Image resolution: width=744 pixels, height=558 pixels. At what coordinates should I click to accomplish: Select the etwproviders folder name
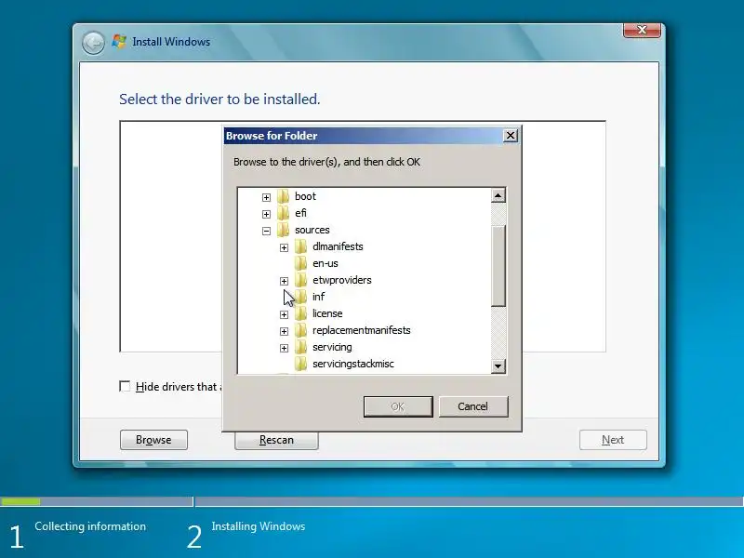(x=342, y=281)
